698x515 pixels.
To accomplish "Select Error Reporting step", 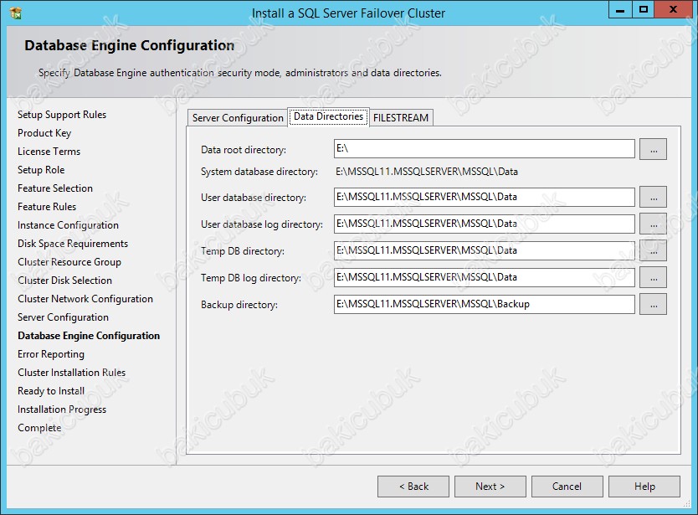I will point(51,354).
